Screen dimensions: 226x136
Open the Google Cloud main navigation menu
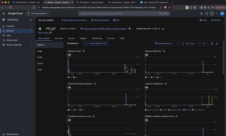pos(4,13)
